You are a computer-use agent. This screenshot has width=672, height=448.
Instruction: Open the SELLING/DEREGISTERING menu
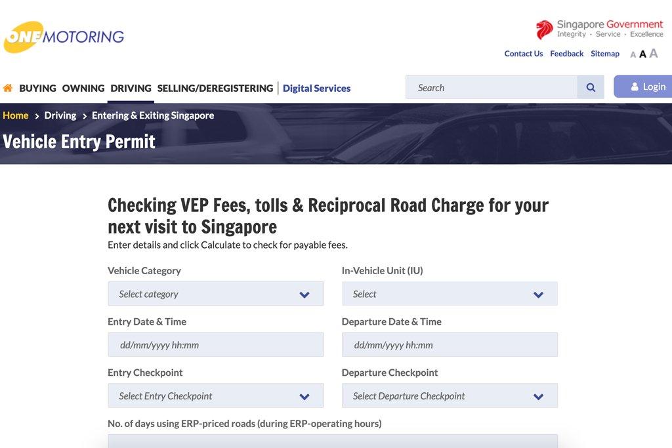point(215,88)
